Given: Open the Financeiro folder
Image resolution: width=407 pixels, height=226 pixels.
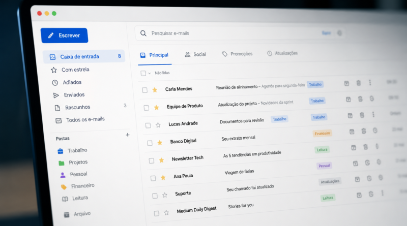Looking at the screenshot, I should tap(78, 186).
